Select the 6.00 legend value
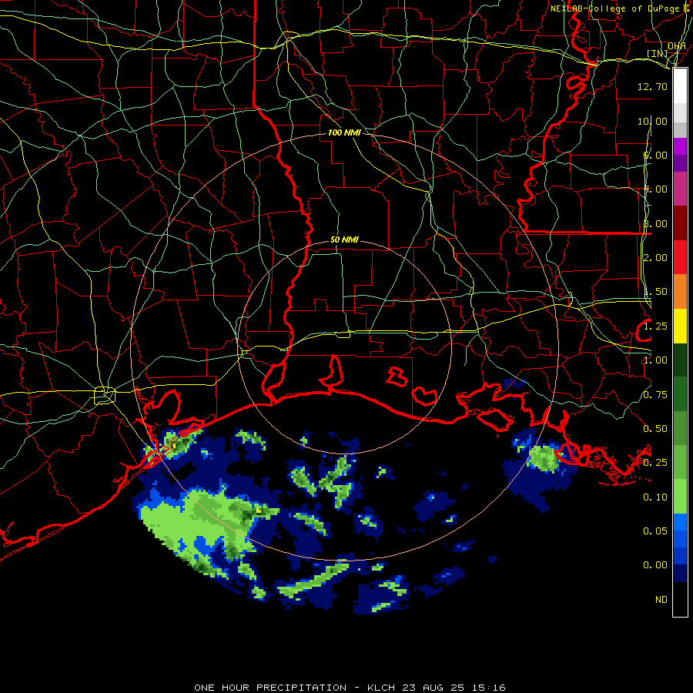Viewport: 693px width, 693px height. [x=655, y=155]
